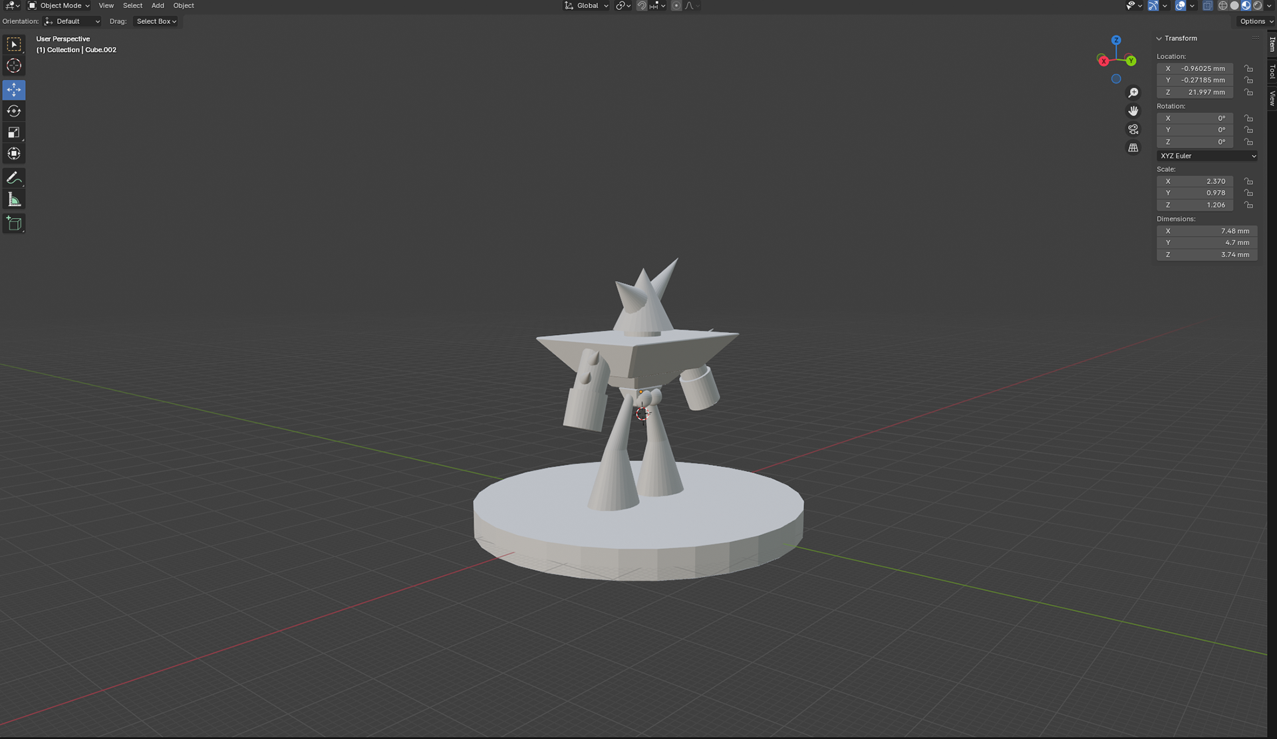This screenshot has width=1277, height=739.
Task: Switch to the View sidebar tab
Action: coord(1272,98)
